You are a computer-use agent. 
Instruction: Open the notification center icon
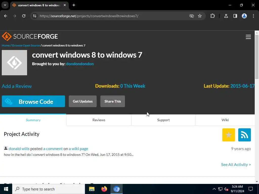pos(251,189)
